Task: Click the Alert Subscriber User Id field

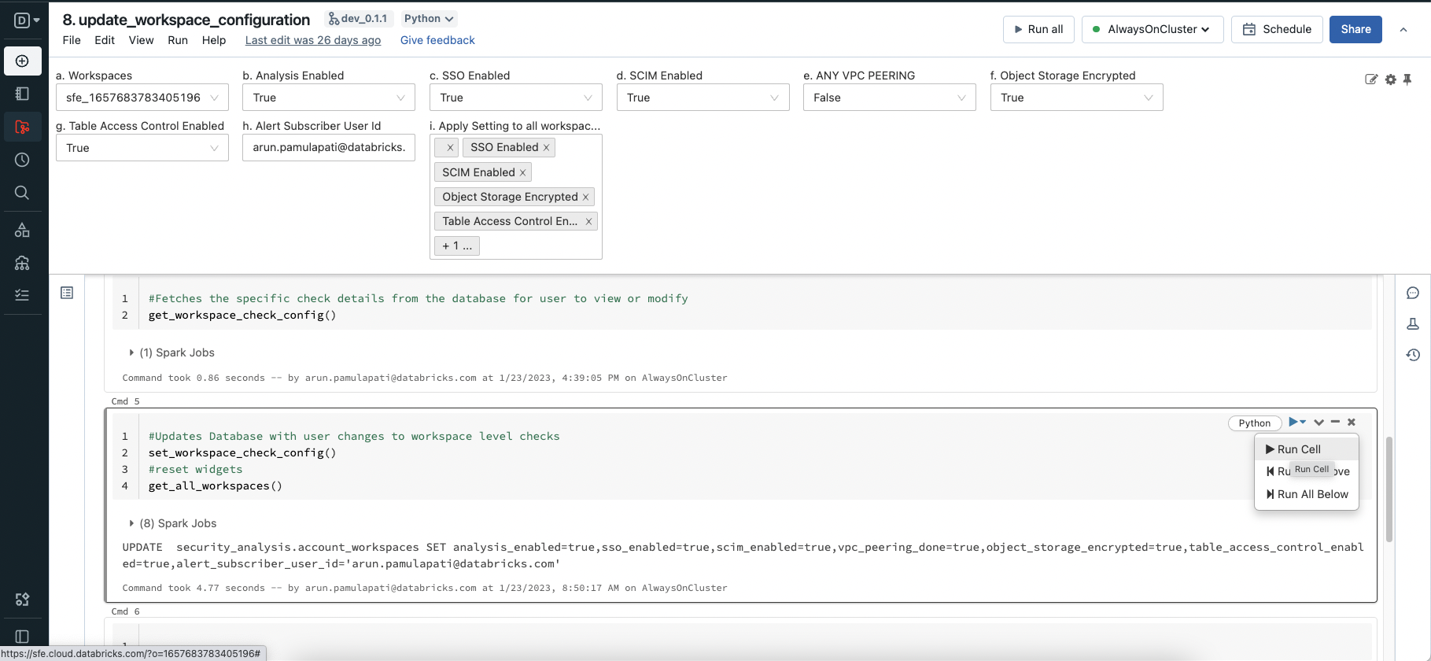Action: pyautogui.click(x=329, y=148)
